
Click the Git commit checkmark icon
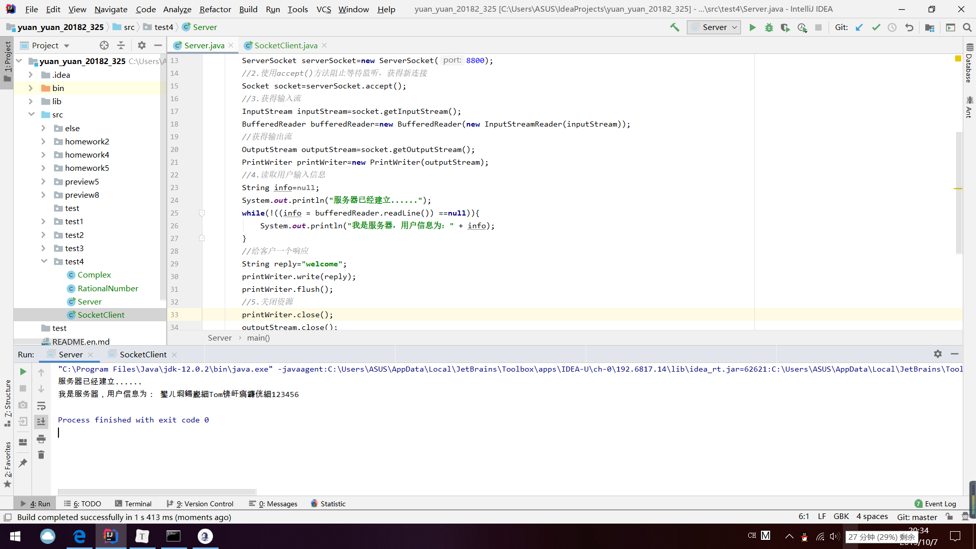pos(876,27)
